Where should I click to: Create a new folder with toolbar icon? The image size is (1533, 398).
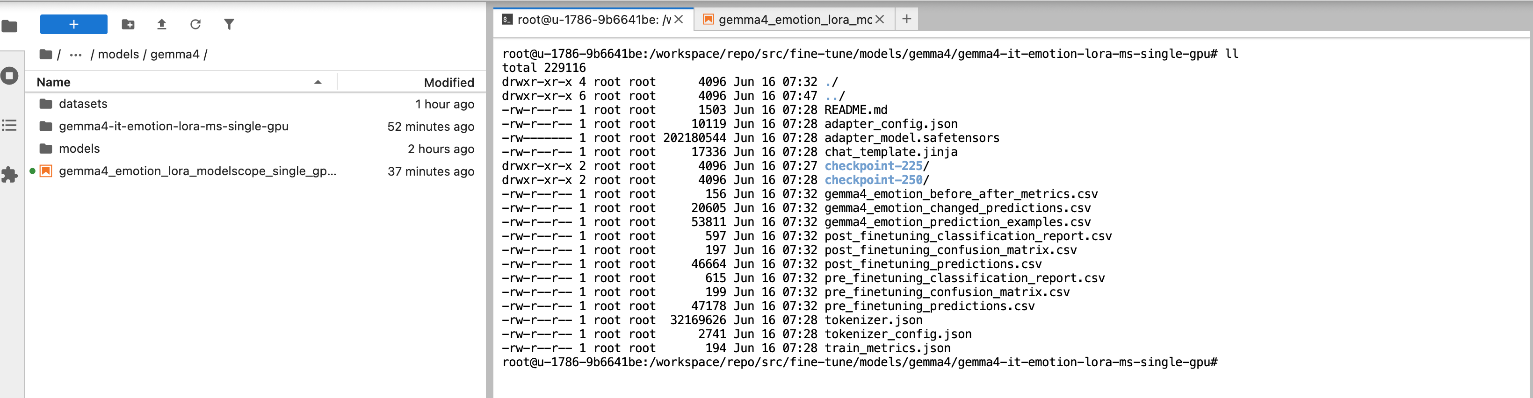[128, 24]
